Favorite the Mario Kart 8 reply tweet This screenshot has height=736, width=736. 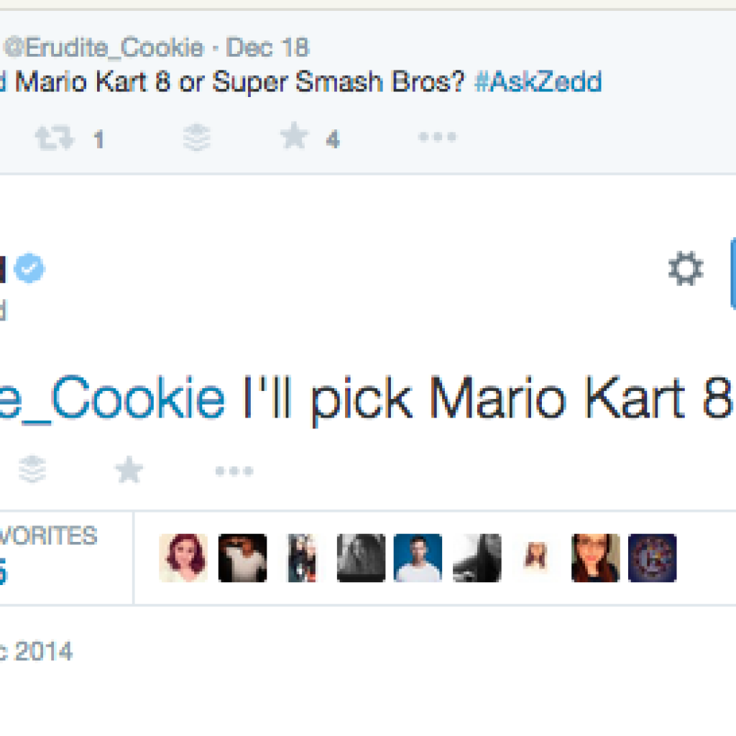pyautogui.click(x=129, y=471)
